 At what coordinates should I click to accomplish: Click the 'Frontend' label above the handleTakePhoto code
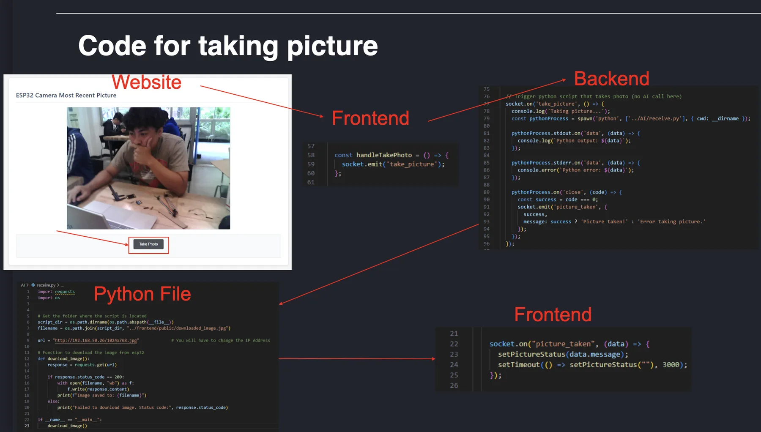[370, 118]
